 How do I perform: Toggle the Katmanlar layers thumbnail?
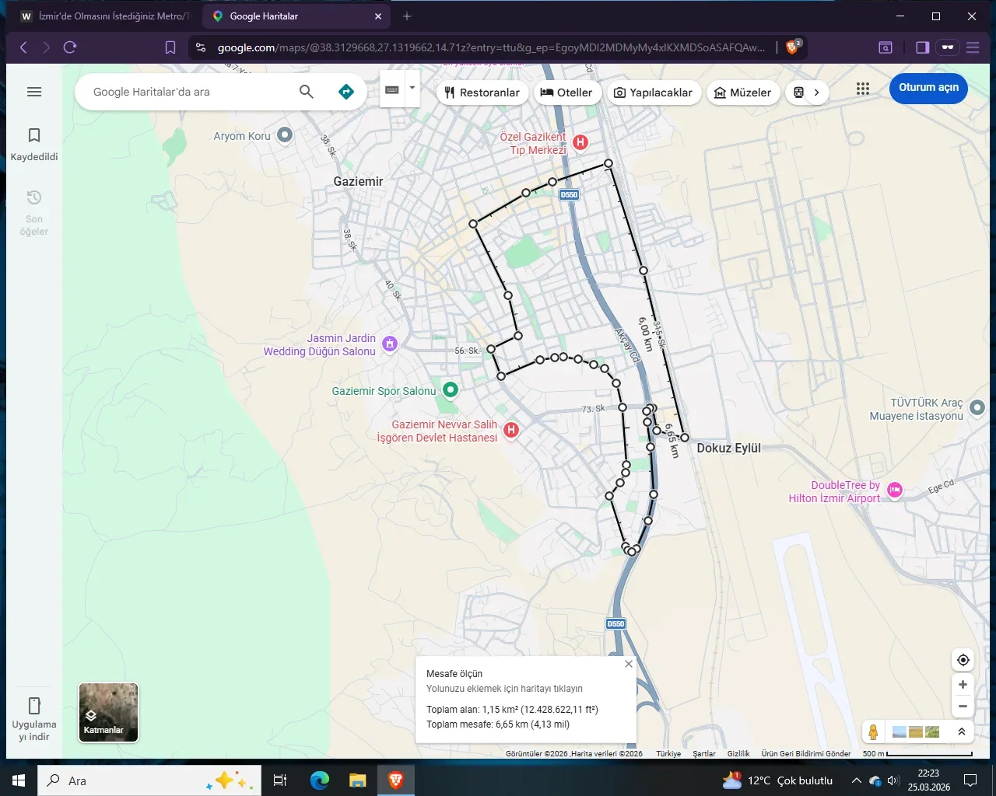108,712
